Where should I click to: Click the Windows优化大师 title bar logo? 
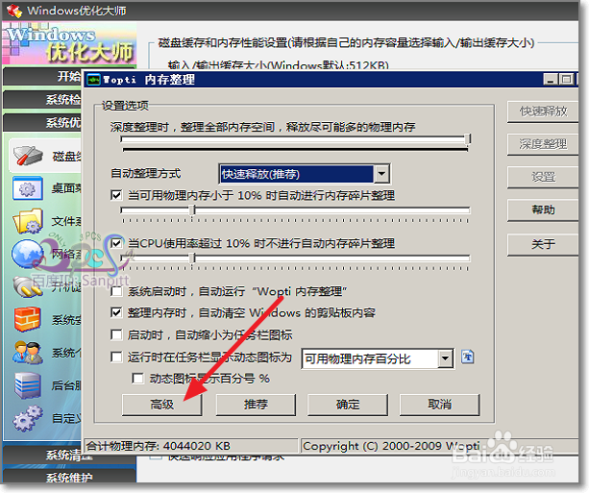click(x=14, y=11)
